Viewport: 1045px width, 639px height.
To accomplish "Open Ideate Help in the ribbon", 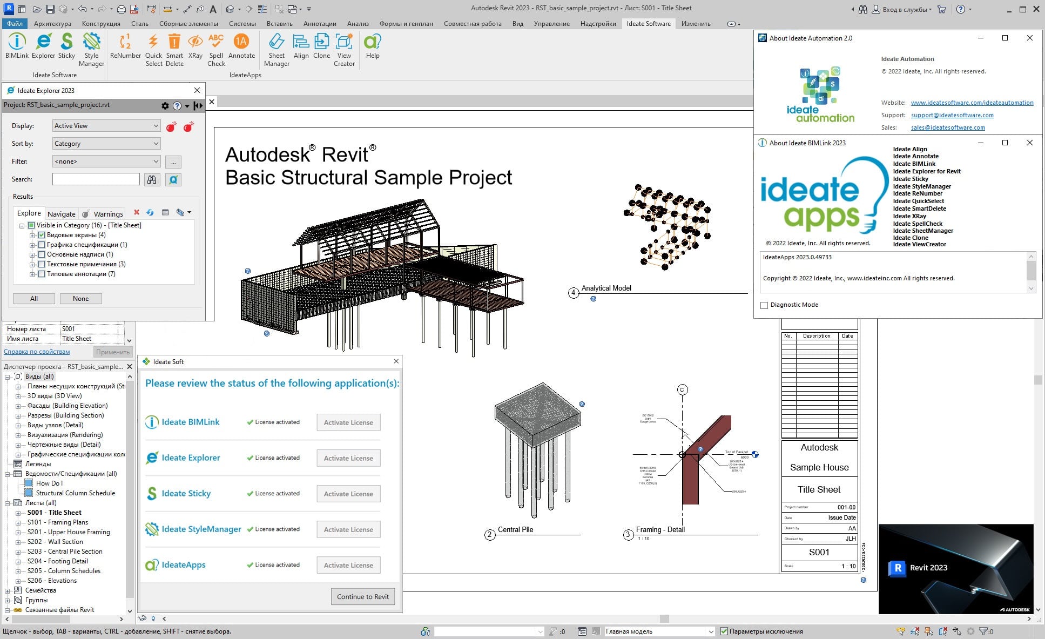I will [x=373, y=46].
